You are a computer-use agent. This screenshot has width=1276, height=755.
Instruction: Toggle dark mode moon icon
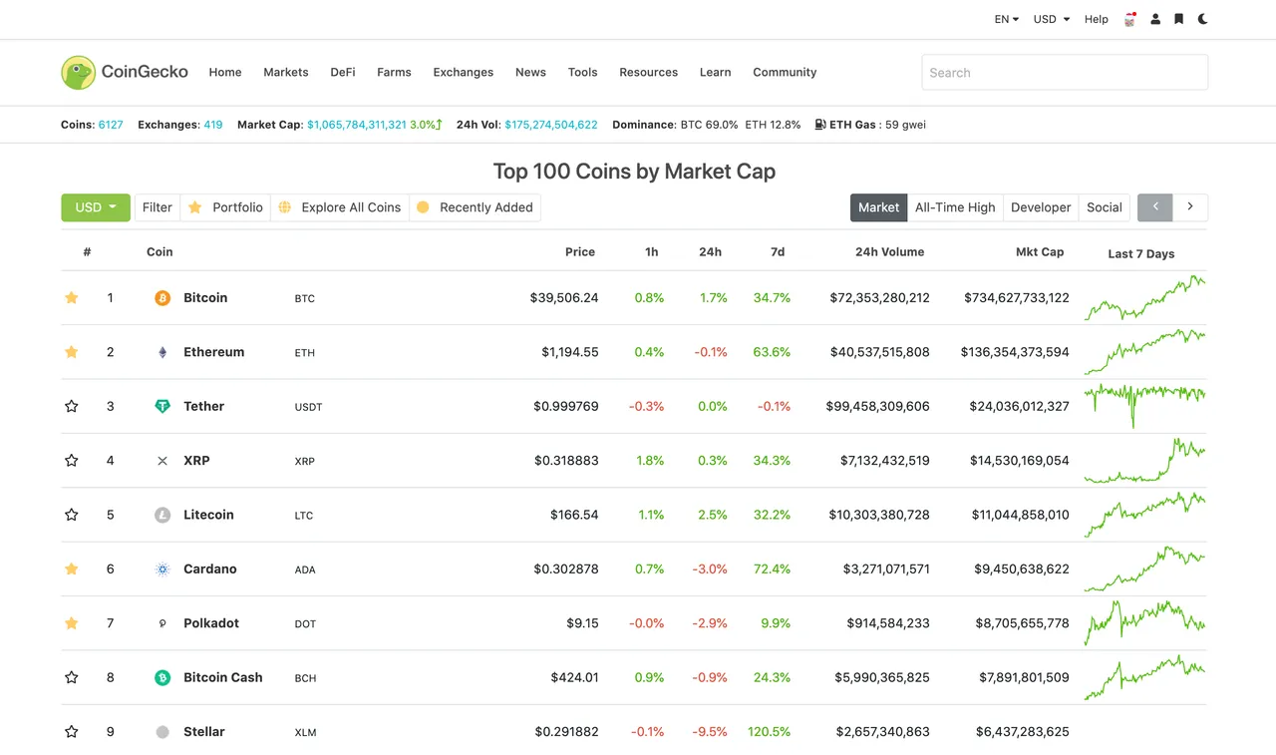click(1203, 19)
